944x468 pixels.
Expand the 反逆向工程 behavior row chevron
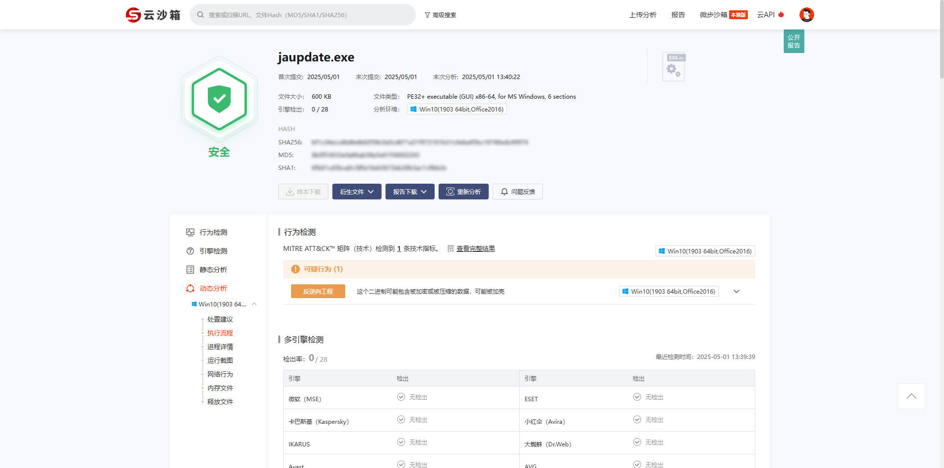tap(737, 291)
